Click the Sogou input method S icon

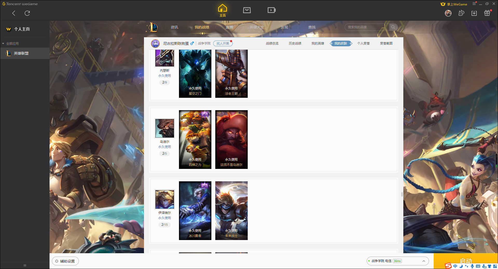click(448, 266)
